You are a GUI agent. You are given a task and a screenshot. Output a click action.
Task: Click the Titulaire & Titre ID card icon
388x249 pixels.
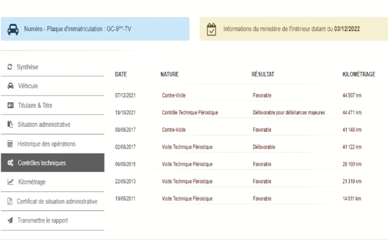(x=10, y=105)
